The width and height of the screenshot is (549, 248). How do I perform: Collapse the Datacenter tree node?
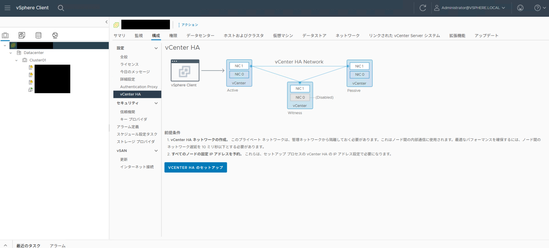click(11, 53)
